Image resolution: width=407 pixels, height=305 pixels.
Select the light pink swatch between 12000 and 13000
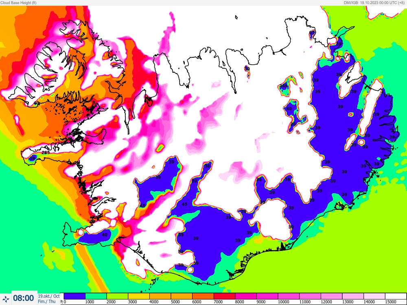click(x=331, y=296)
